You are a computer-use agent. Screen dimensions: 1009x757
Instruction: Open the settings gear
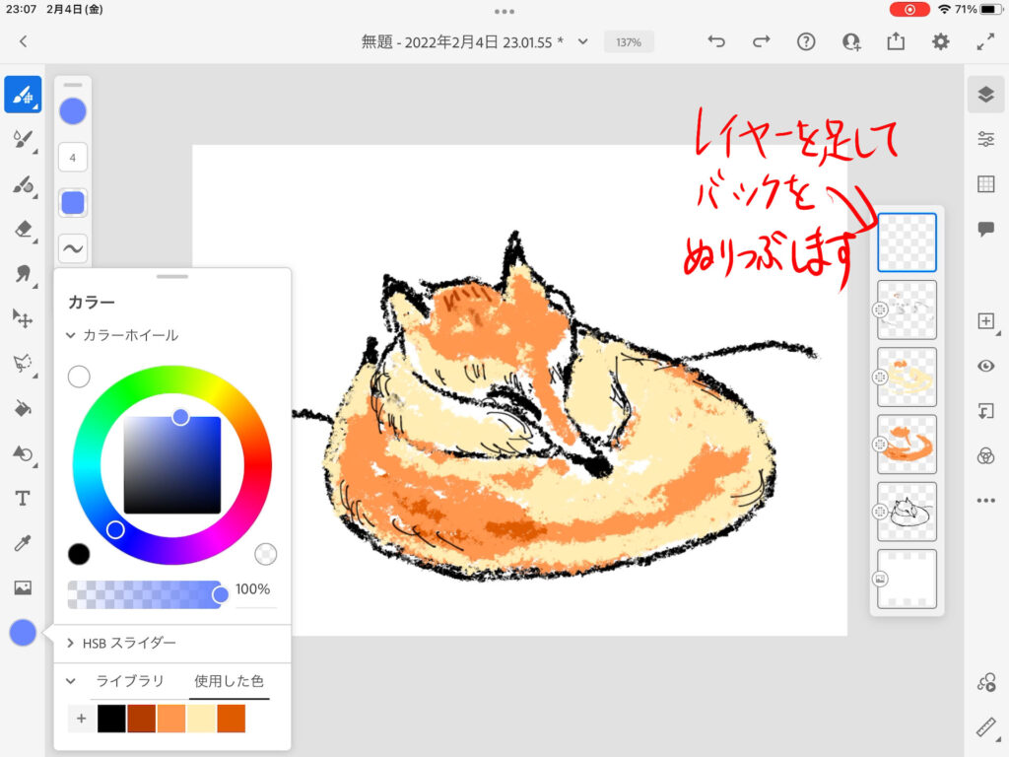tap(941, 41)
